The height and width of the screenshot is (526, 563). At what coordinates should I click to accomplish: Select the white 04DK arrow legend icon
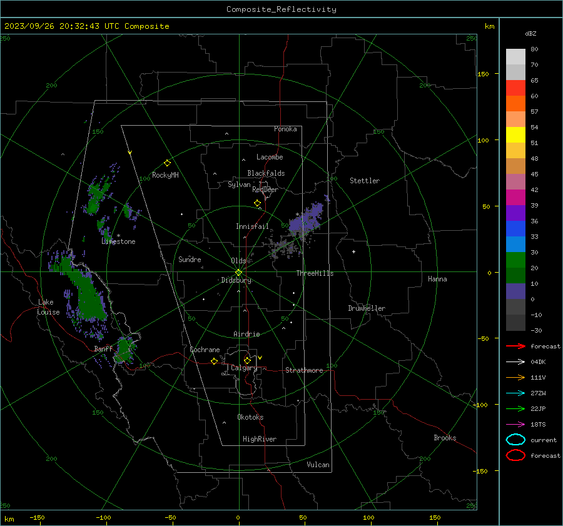(515, 362)
